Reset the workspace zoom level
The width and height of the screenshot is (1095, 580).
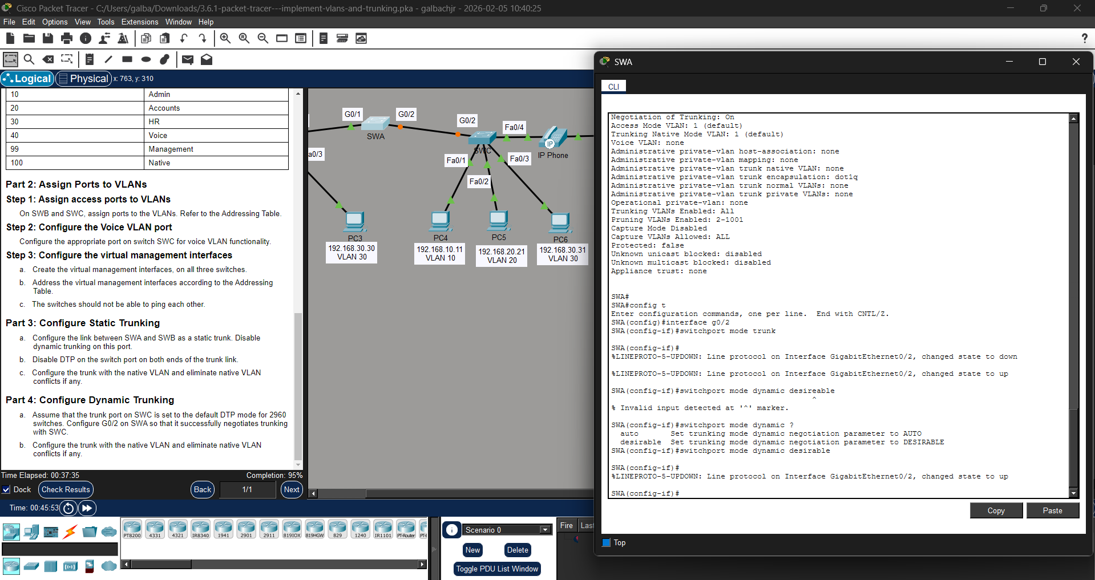244,38
